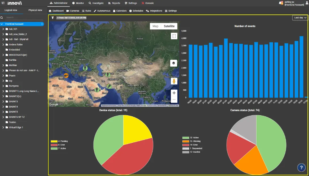This screenshot has height=176, width=309.
Task: Open the hamburger menu beside the innovi logo
Action: click(3, 3)
